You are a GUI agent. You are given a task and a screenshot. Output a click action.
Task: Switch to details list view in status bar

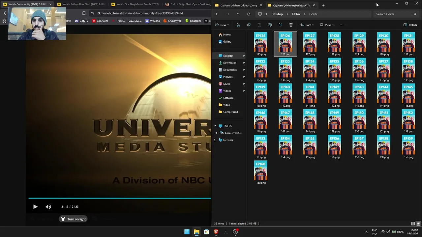(x=413, y=224)
